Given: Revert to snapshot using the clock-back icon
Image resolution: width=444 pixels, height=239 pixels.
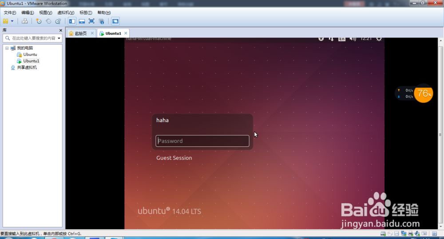Looking at the screenshot, I should (48, 21).
